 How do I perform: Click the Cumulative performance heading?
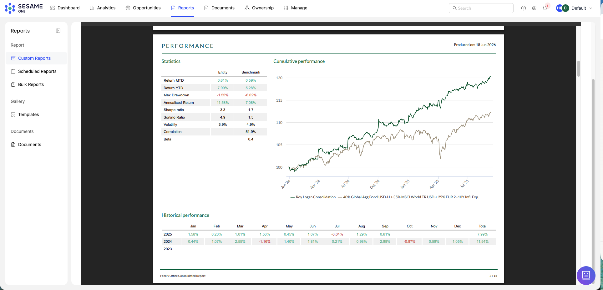(299, 61)
